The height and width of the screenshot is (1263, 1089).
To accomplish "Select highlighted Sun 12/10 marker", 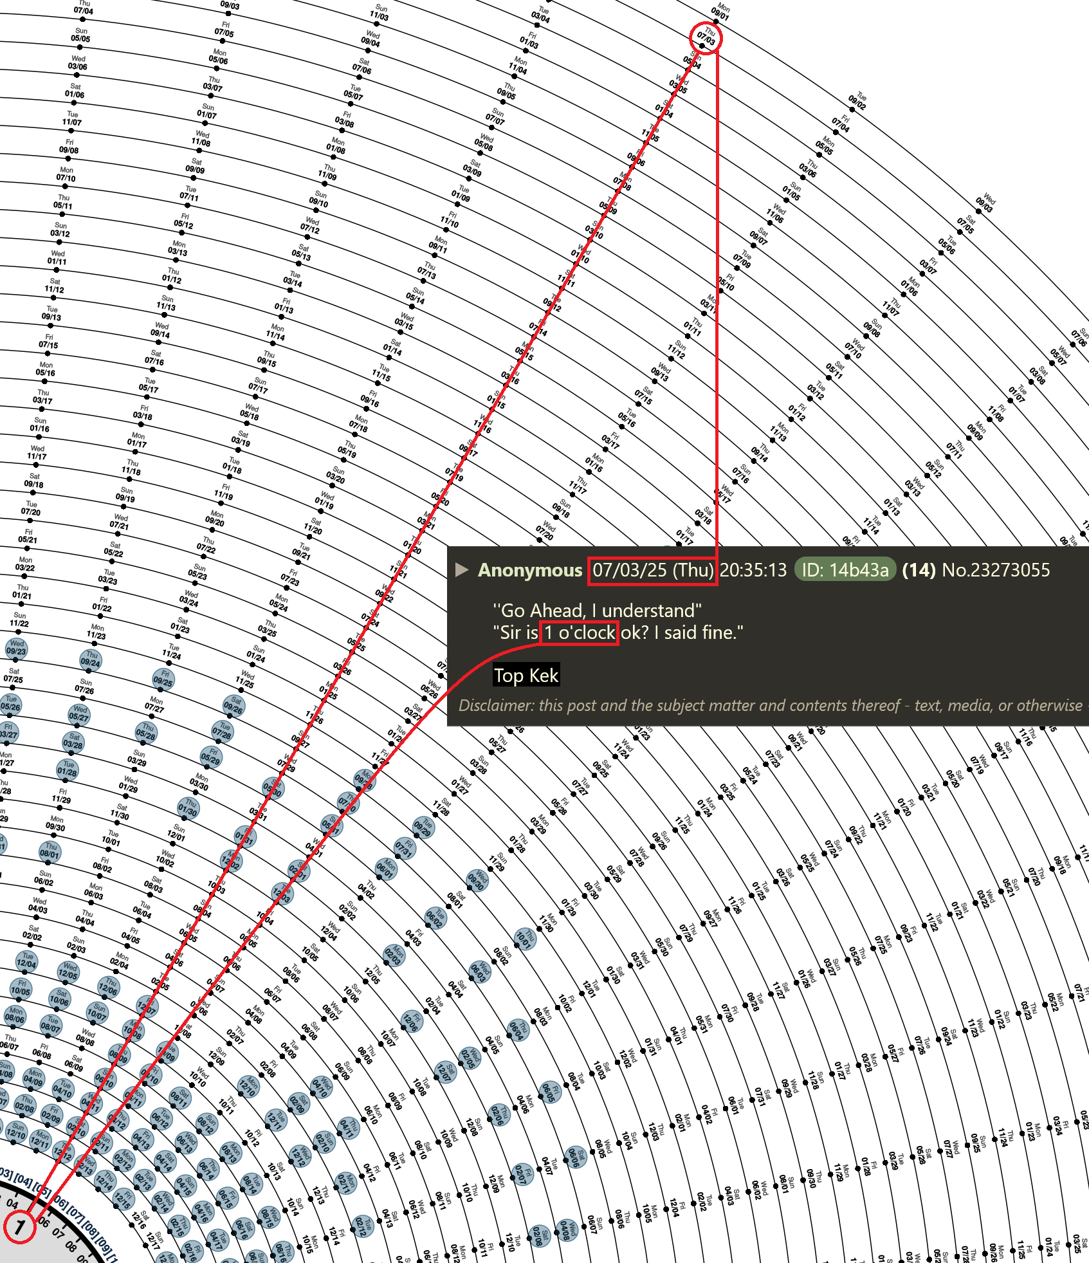I will pos(16,1132).
